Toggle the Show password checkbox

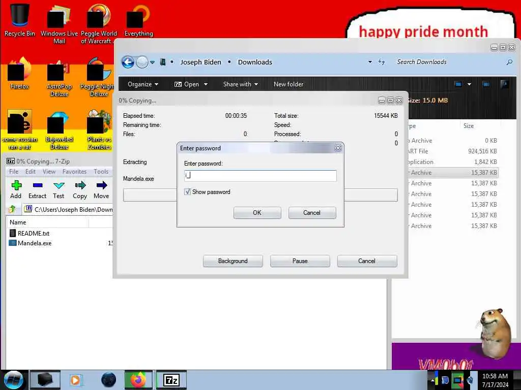pos(187,191)
